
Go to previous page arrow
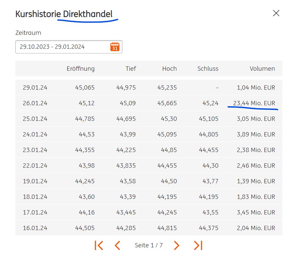click(117, 245)
